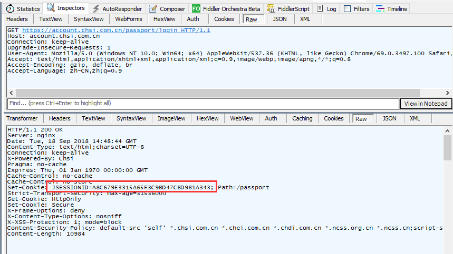Open the ImageView response tab
453x254 pixels.
(x=171, y=118)
